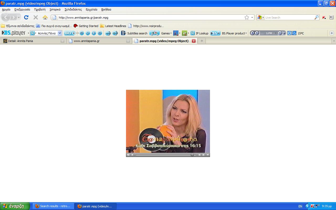The image size is (336, 210).
Task: Open the BS.Player product dropdown
Action: pyautogui.click(x=234, y=33)
